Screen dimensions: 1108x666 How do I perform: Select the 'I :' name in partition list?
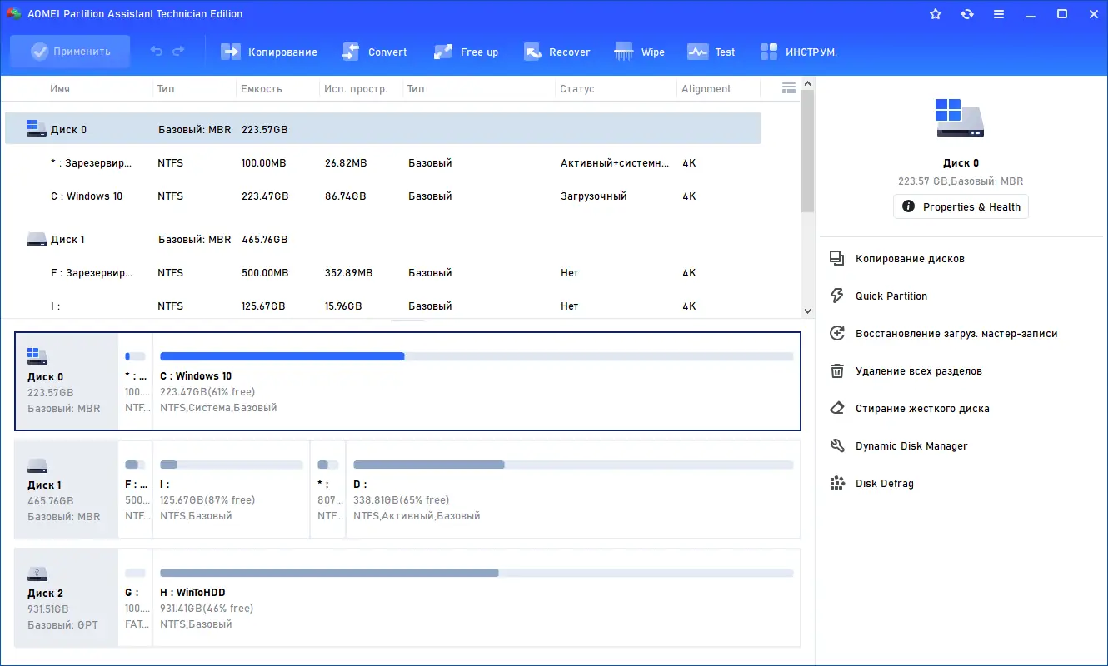pyautogui.click(x=55, y=306)
